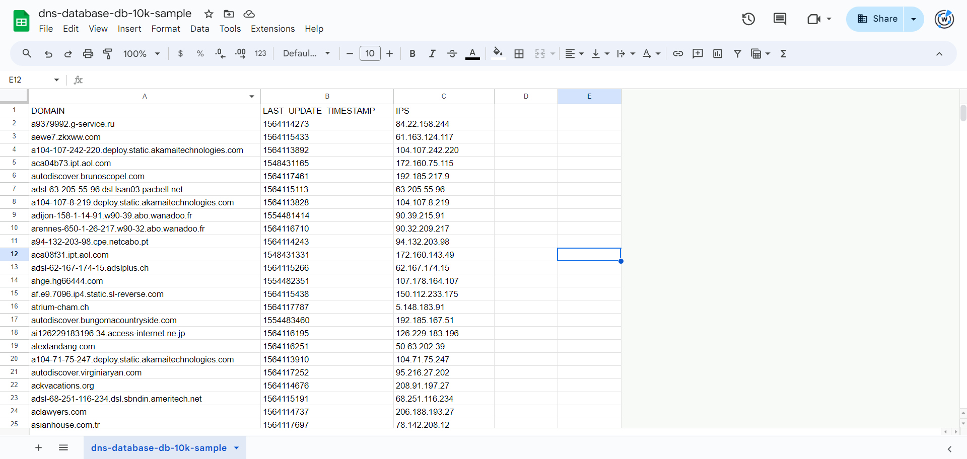Open the comments panel icon

pyautogui.click(x=780, y=19)
